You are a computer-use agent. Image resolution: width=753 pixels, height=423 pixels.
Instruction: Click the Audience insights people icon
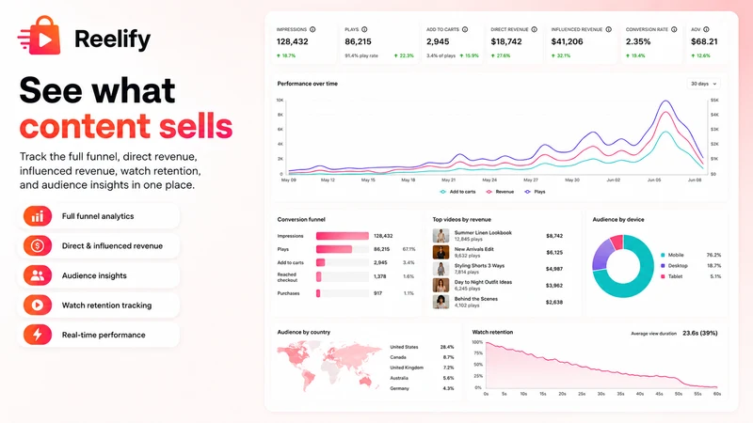click(x=38, y=275)
